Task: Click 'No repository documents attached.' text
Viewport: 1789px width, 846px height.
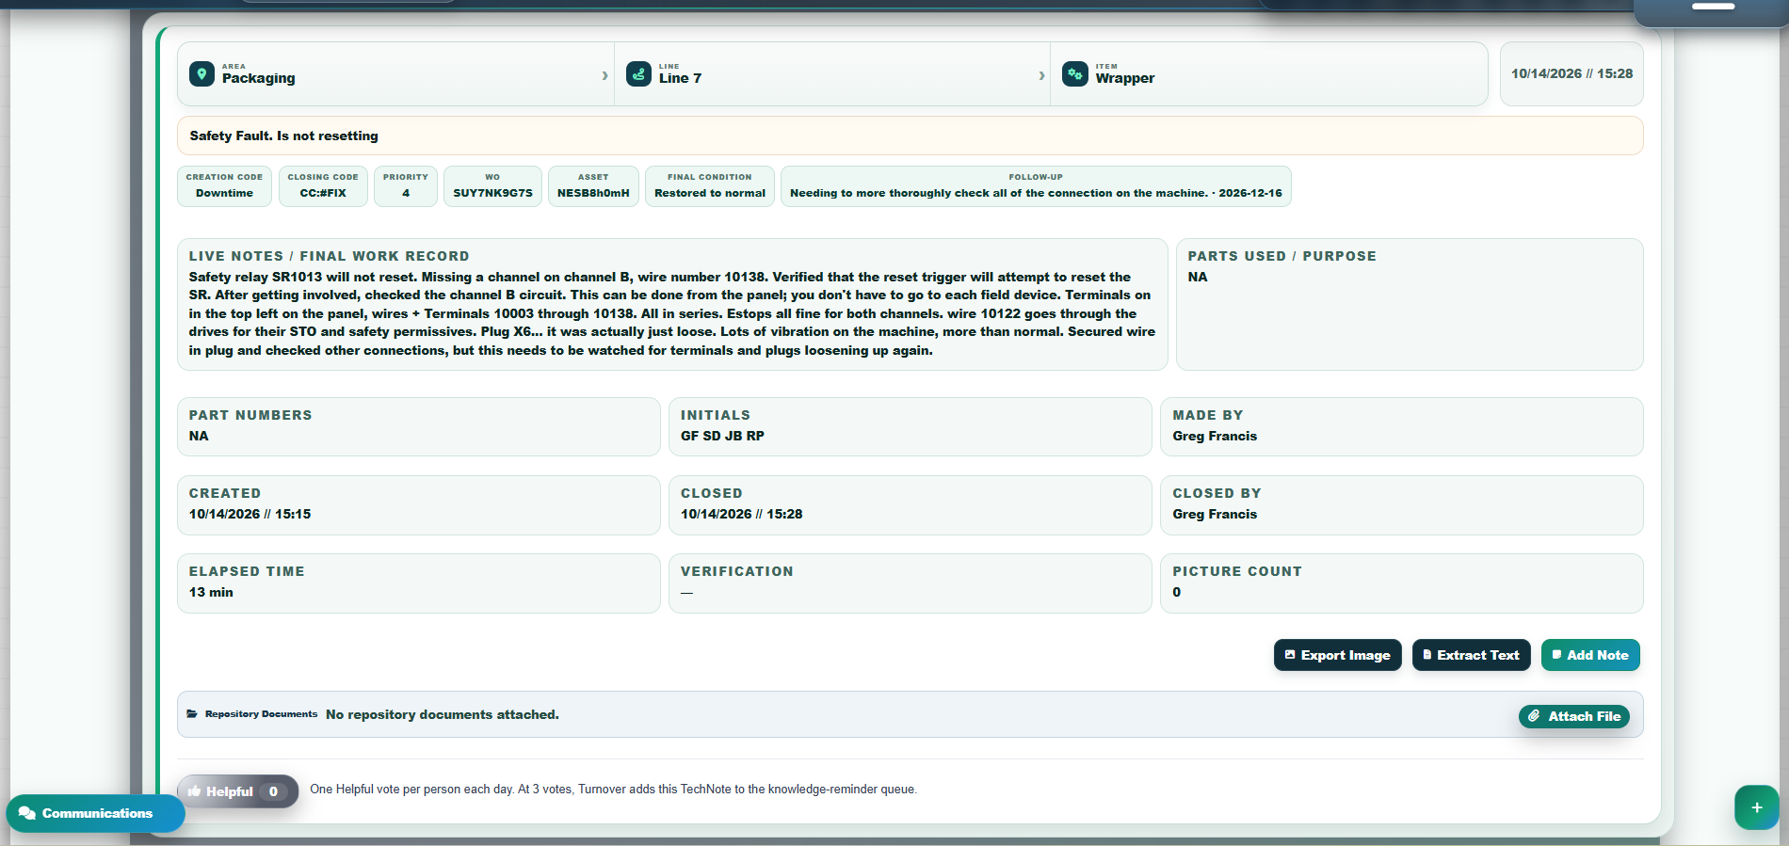Action: pos(443,714)
